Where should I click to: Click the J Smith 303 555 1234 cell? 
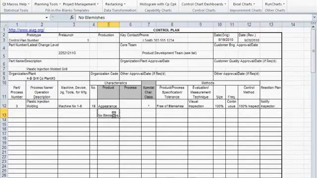pos(158,40)
